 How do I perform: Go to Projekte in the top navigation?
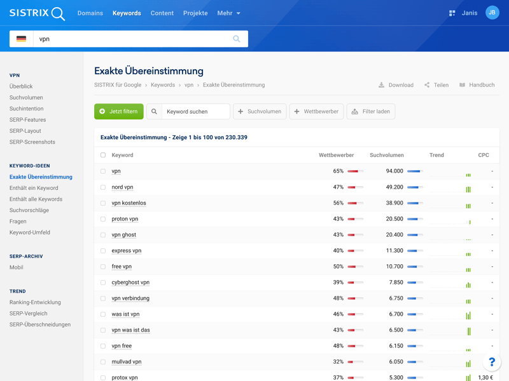pos(195,13)
